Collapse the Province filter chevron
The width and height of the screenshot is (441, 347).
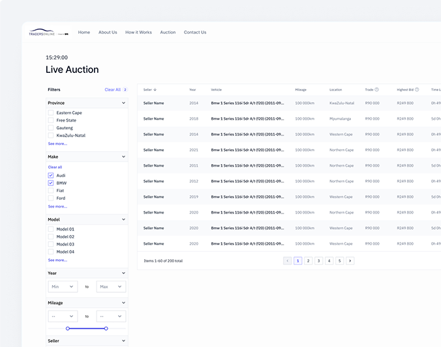(x=123, y=103)
